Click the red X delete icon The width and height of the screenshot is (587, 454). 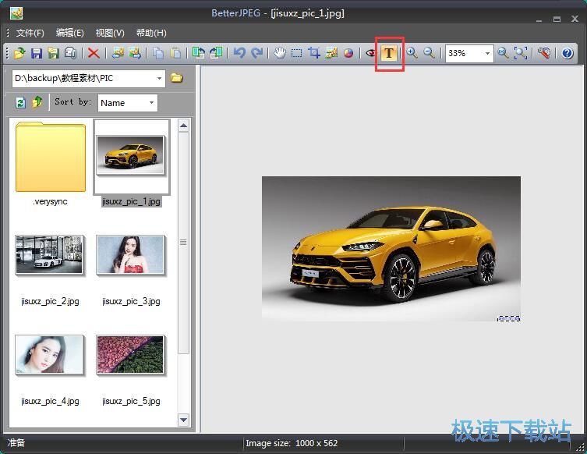pyautogui.click(x=94, y=53)
